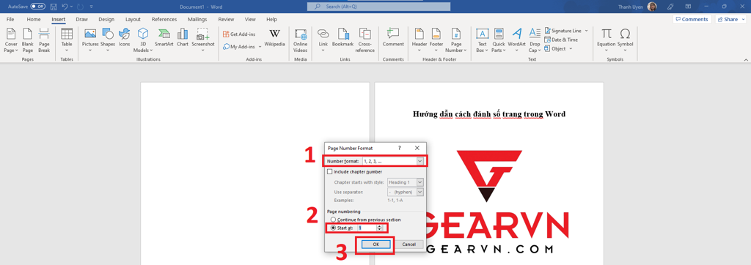Open the Page Number menu
This screenshot has height=265, width=751.
pyautogui.click(x=455, y=40)
